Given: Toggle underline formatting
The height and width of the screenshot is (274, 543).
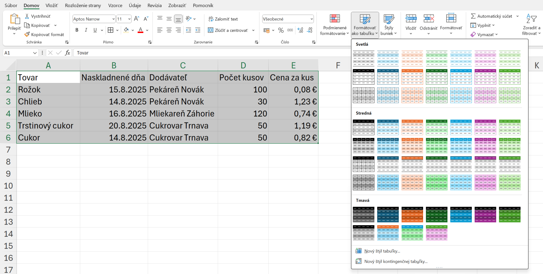Looking at the screenshot, I should tap(95, 30).
